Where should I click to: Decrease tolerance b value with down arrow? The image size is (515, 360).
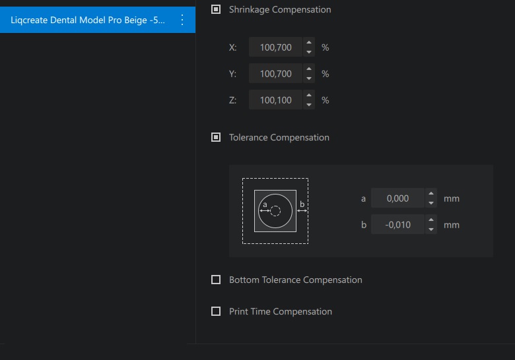click(431, 229)
